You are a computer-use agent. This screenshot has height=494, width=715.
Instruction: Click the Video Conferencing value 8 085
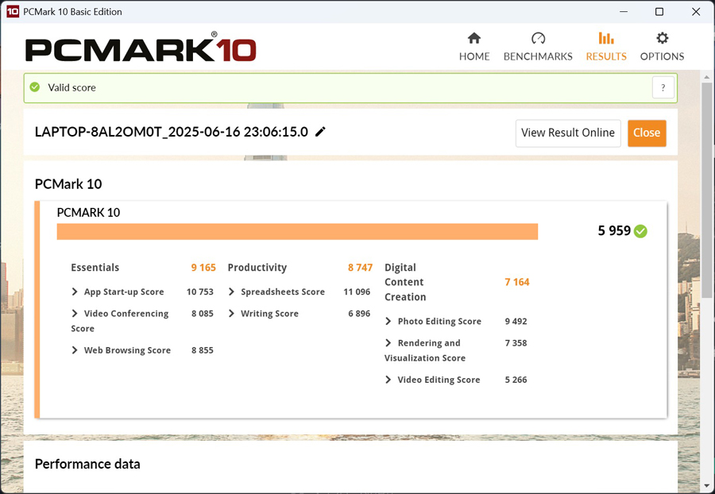[x=203, y=314]
